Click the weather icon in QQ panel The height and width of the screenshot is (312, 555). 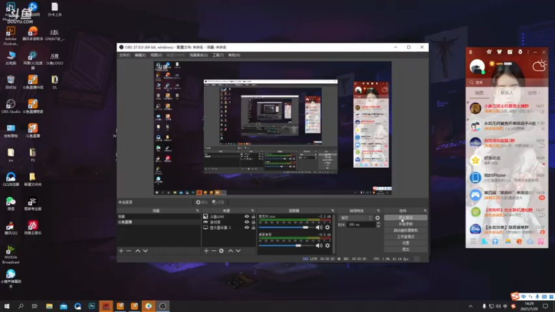coord(539,66)
